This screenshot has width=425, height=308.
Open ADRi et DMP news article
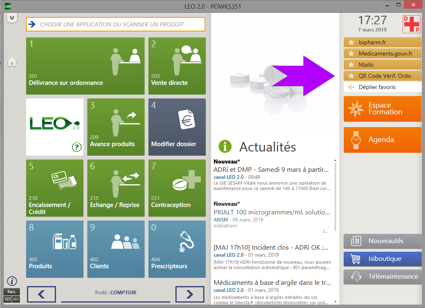click(x=271, y=170)
